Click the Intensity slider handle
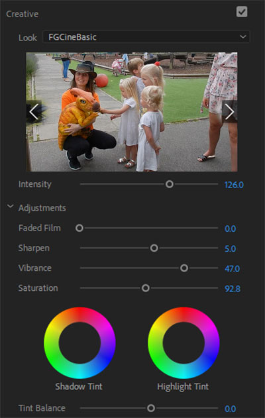265x418 pixels. 170,184
